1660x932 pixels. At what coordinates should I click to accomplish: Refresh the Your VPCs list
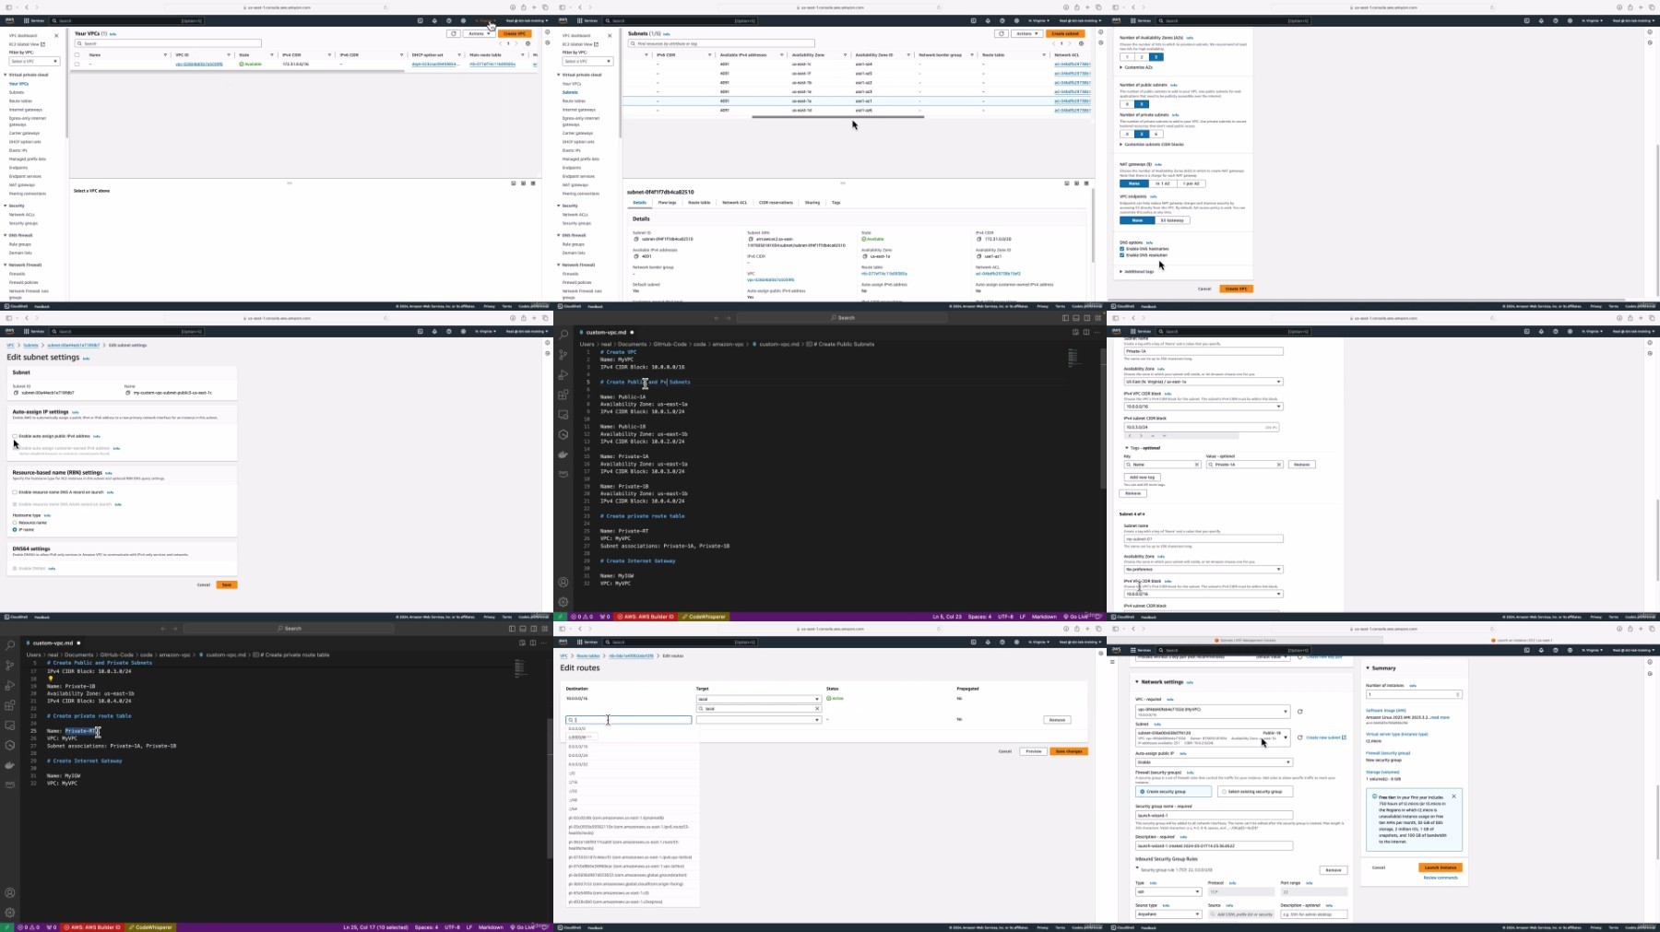coord(453,34)
